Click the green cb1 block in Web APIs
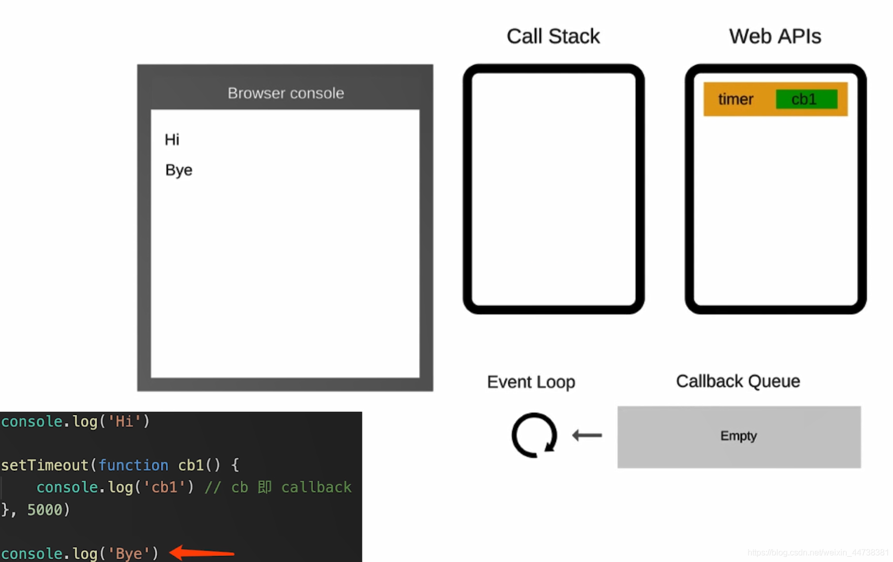This screenshot has width=893, height=562. coord(806,99)
